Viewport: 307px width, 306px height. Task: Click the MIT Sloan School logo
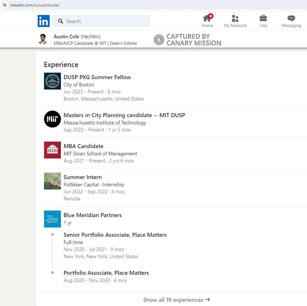coord(52,150)
